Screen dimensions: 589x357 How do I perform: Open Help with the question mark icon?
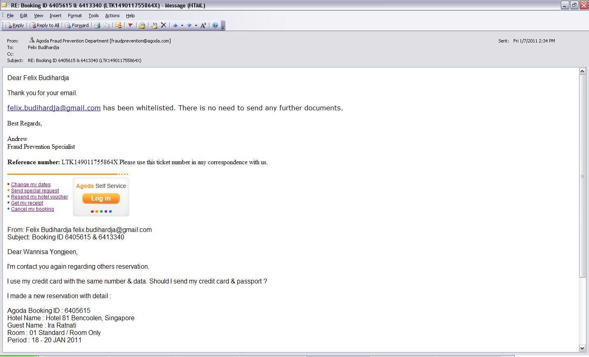point(215,25)
